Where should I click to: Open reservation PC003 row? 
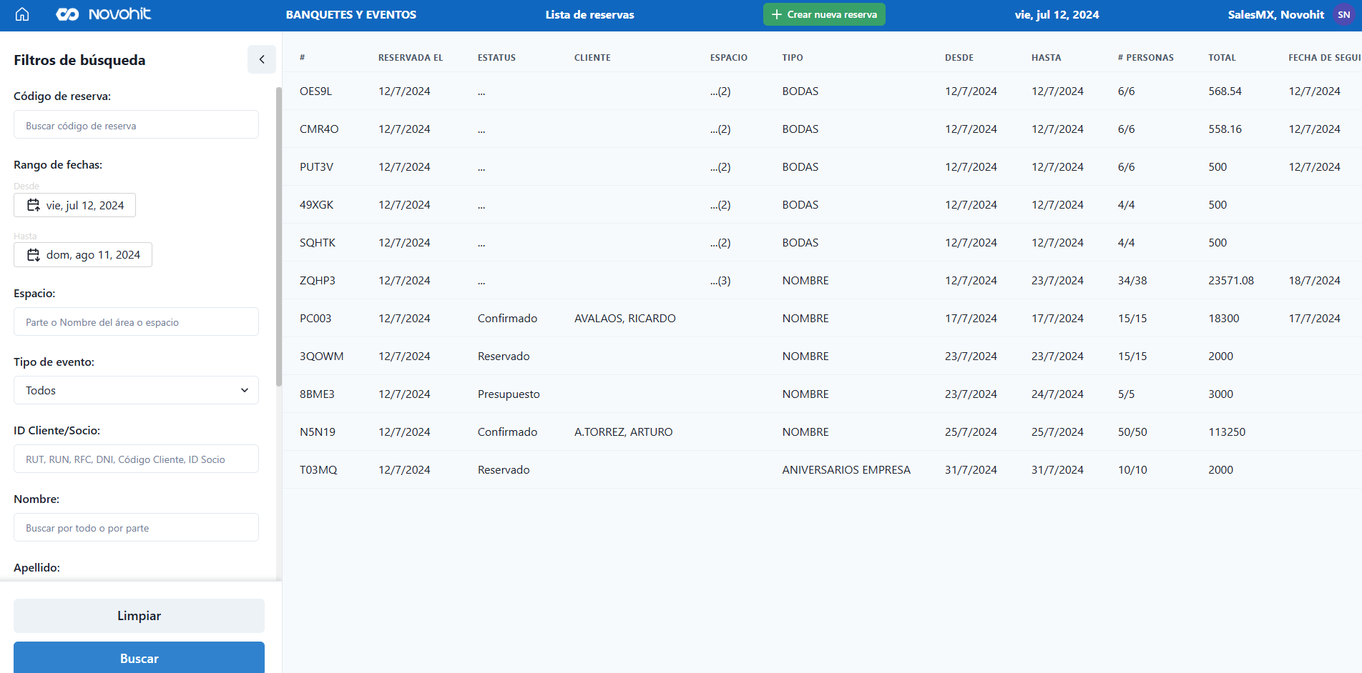pyautogui.click(x=315, y=318)
